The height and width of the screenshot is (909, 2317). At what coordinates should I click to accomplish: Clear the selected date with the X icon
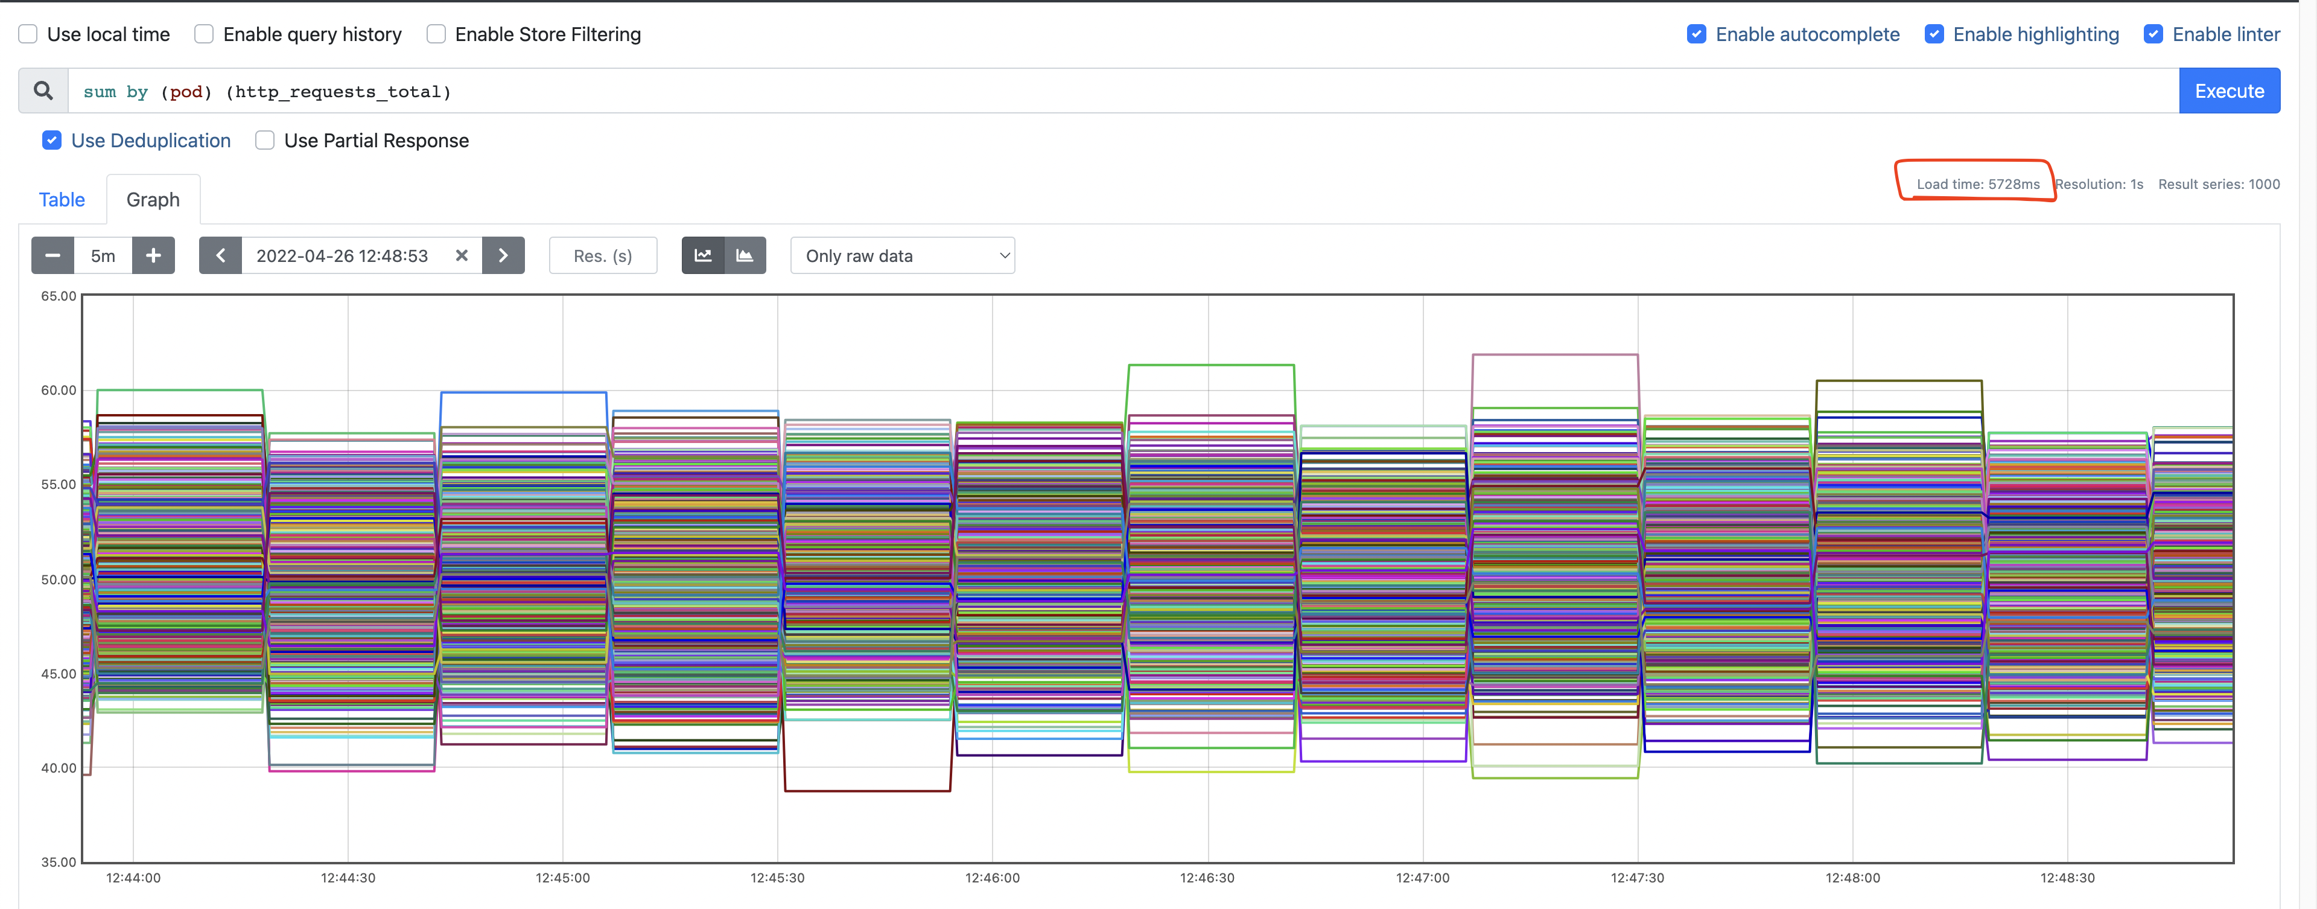click(462, 255)
